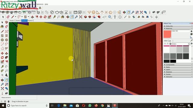Open the V-Ray Asset Editor
This screenshot has height=108, width=193.
click(52, 12)
